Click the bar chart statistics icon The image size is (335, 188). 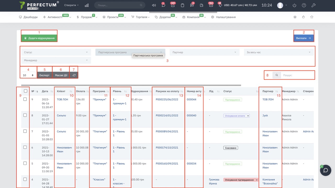[87, 5]
